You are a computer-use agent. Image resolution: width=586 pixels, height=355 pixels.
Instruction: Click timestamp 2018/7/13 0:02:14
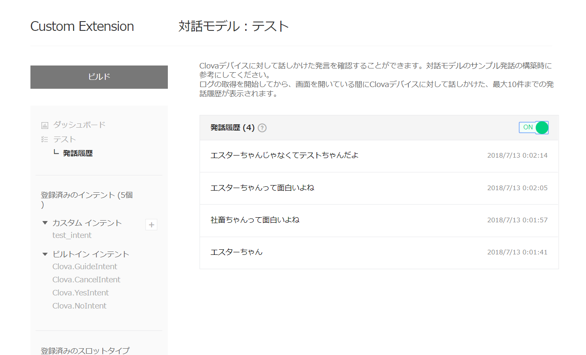pos(517,156)
